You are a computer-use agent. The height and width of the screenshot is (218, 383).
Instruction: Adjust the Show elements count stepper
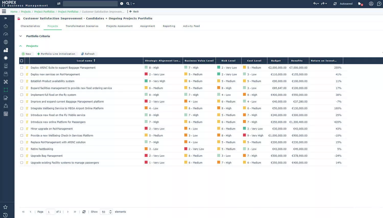(x=110, y=212)
